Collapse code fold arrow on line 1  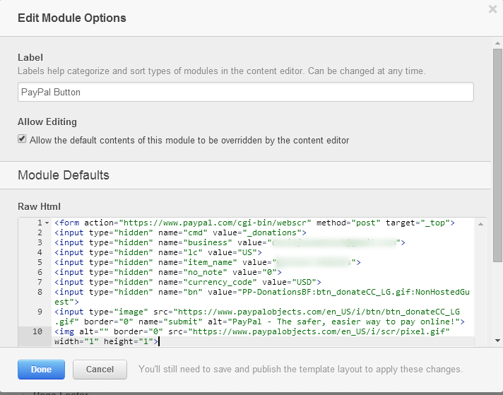[x=47, y=223]
